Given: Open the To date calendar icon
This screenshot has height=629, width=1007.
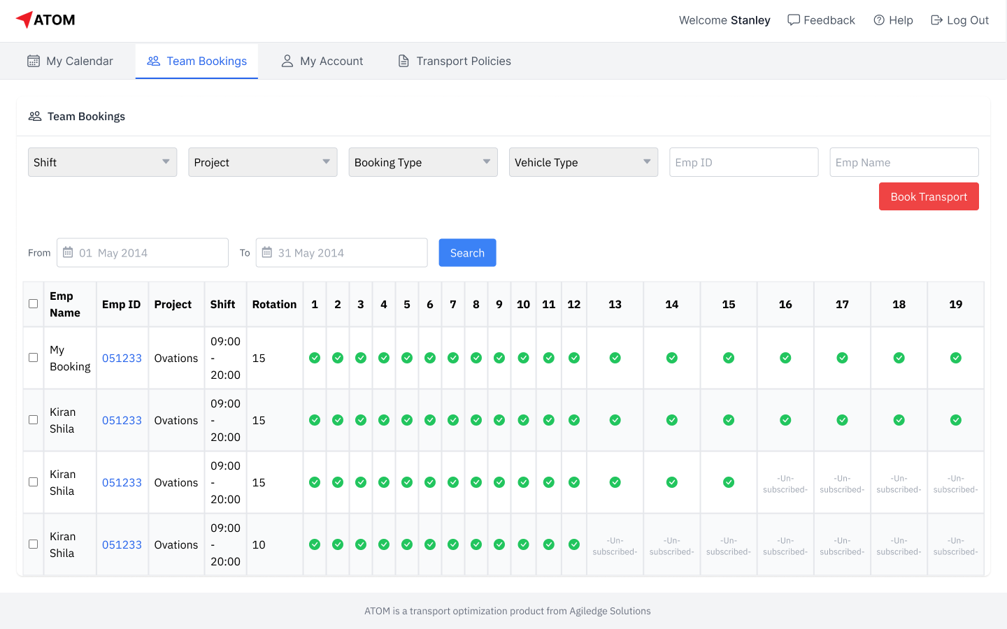Looking at the screenshot, I should pos(267,252).
